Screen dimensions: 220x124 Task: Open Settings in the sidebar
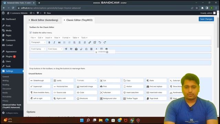coord(9,71)
